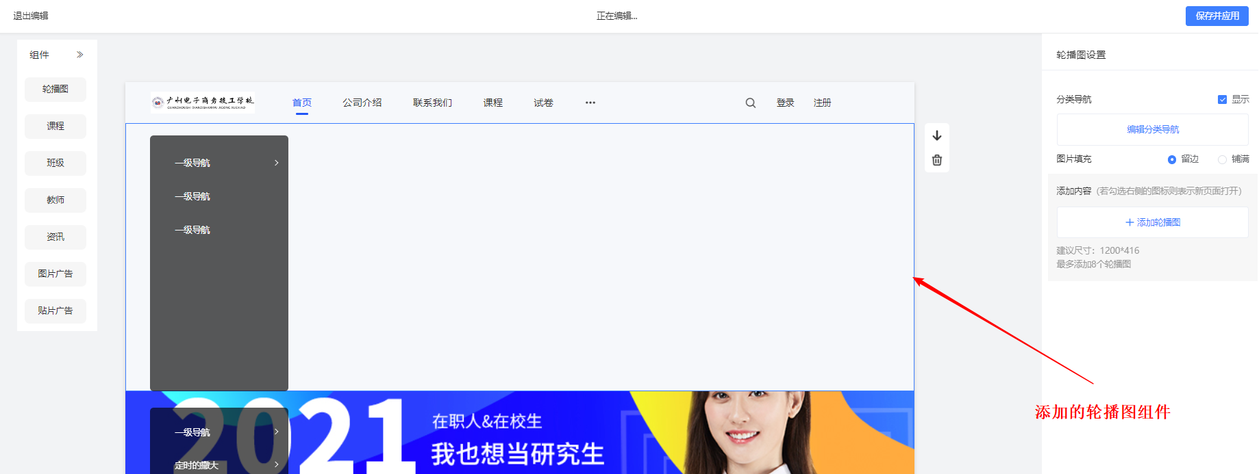
Task: Add 班级 component from sidebar
Action: point(55,163)
